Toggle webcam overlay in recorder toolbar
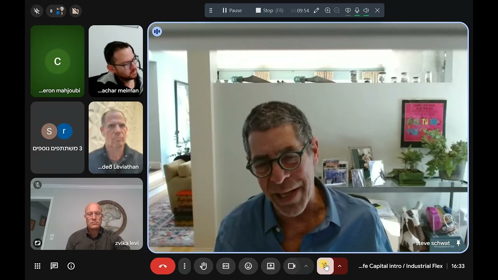The height and width of the screenshot is (280, 498). [x=348, y=10]
